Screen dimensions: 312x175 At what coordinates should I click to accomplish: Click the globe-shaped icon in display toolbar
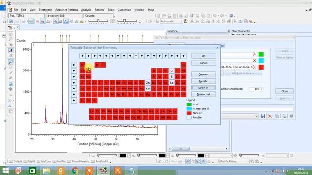60,21
